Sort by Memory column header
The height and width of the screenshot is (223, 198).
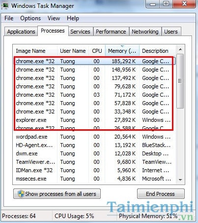coord(122,51)
